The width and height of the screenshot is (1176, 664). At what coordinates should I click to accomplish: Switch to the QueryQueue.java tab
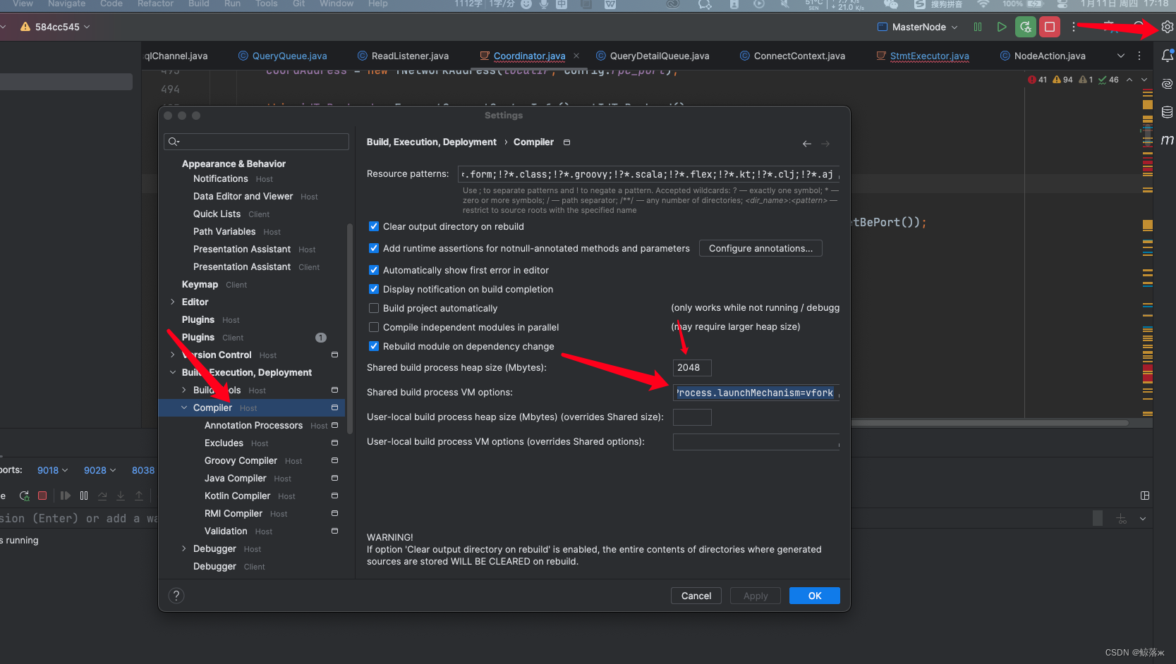coord(282,56)
